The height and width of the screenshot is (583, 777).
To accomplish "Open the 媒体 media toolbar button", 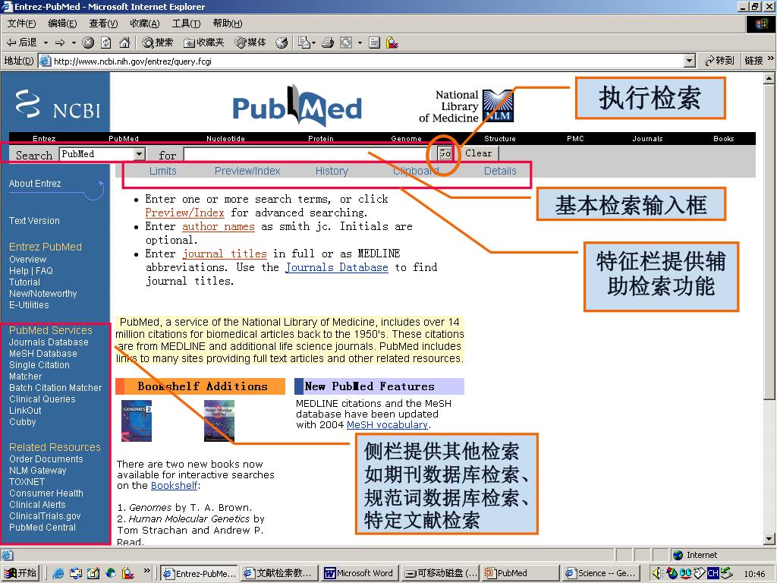I will point(250,43).
